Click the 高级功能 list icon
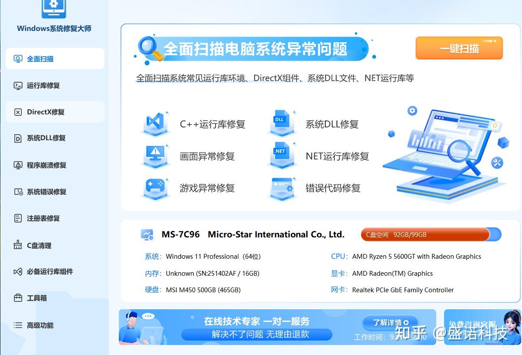Image resolution: width=522 pixels, height=355 pixels. click(18, 325)
